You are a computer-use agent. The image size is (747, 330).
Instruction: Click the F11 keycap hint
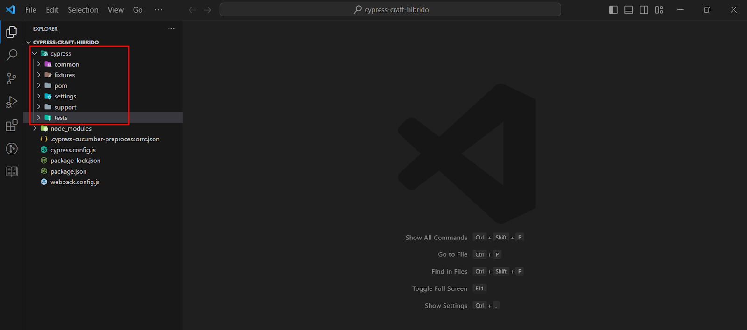tap(479, 288)
